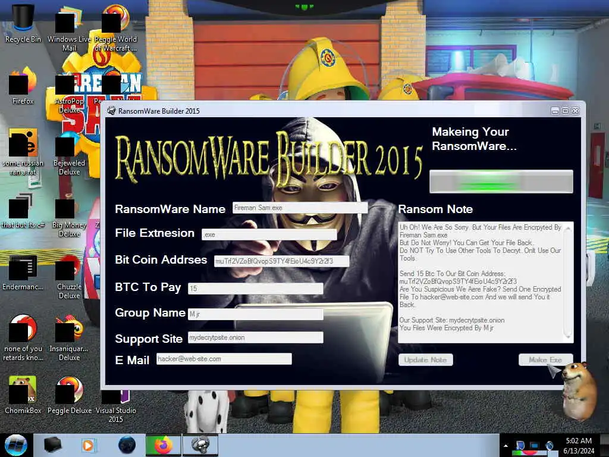Open the 'none of you' desktop icon

pyautogui.click(x=23, y=337)
